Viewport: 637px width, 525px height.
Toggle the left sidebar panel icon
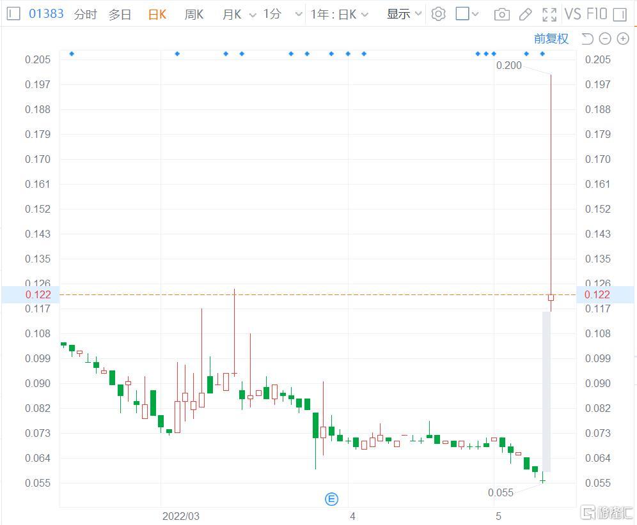click(x=13, y=14)
